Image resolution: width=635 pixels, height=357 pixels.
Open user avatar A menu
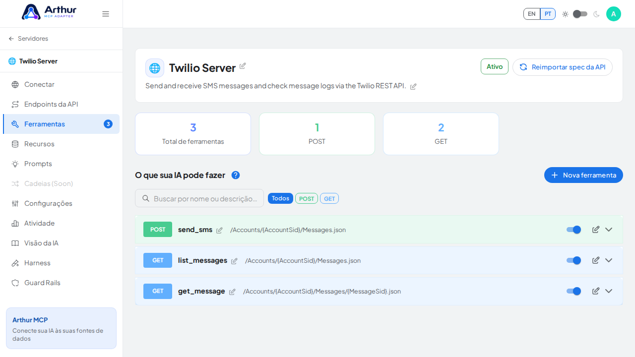[614, 14]
